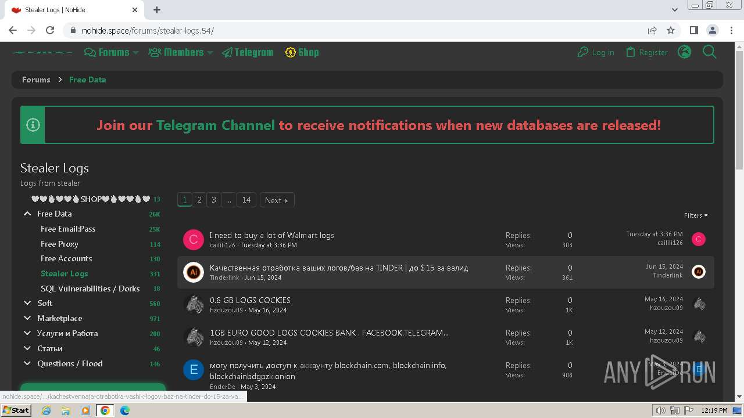Screen dimensions: 744x418
Task: Expand the Soft category
Action: tap(27, 303)
